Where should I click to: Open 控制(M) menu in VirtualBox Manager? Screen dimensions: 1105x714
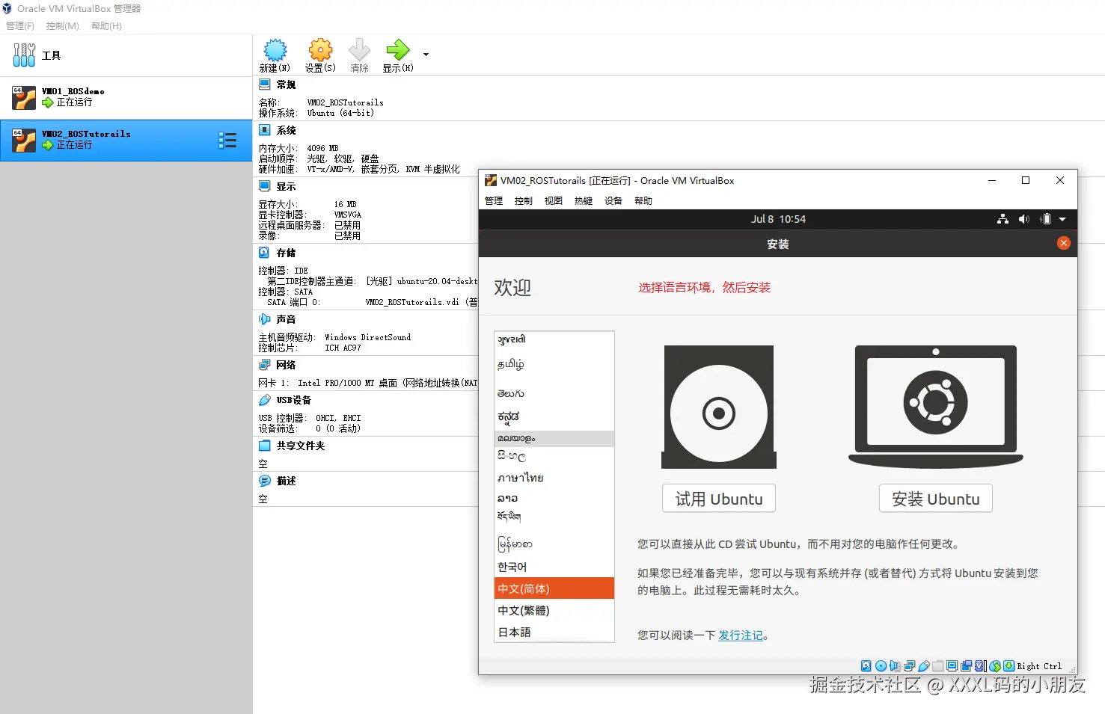point(62,26)
